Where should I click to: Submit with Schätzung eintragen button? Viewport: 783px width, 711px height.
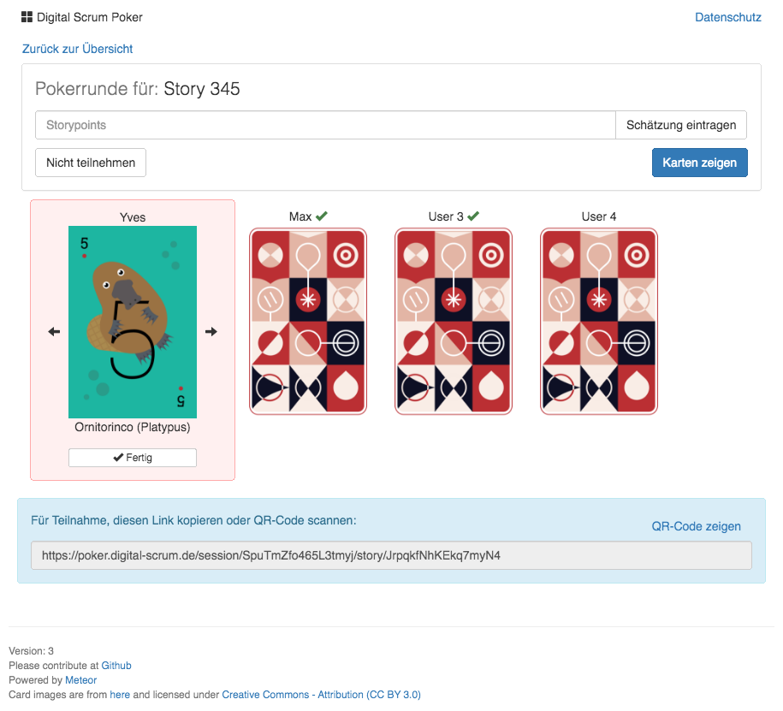point(681,125)
